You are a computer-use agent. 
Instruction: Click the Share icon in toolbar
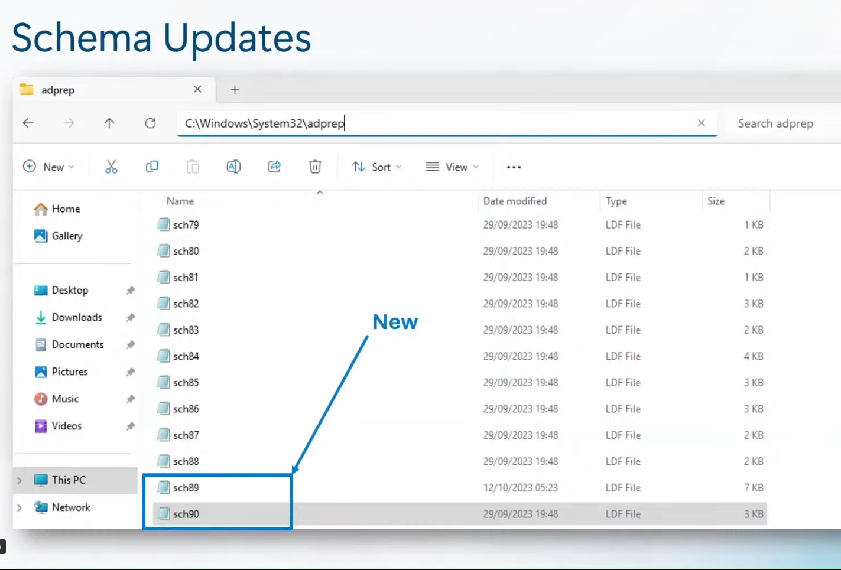tap(274, 167)
